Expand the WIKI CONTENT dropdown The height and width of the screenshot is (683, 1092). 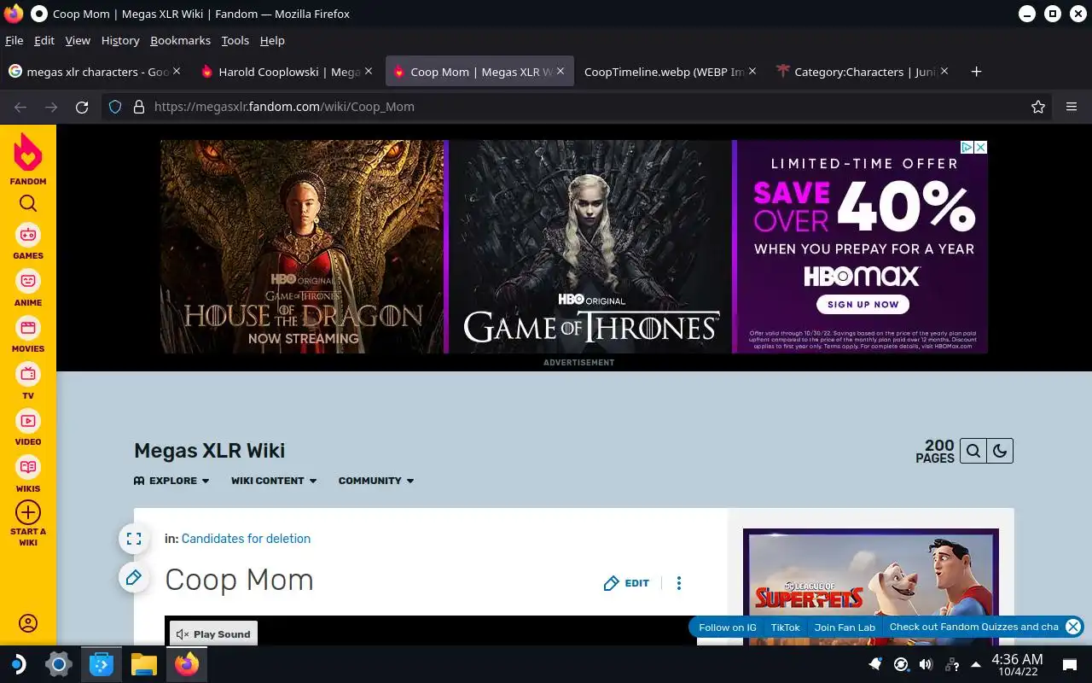click(274, 481)
